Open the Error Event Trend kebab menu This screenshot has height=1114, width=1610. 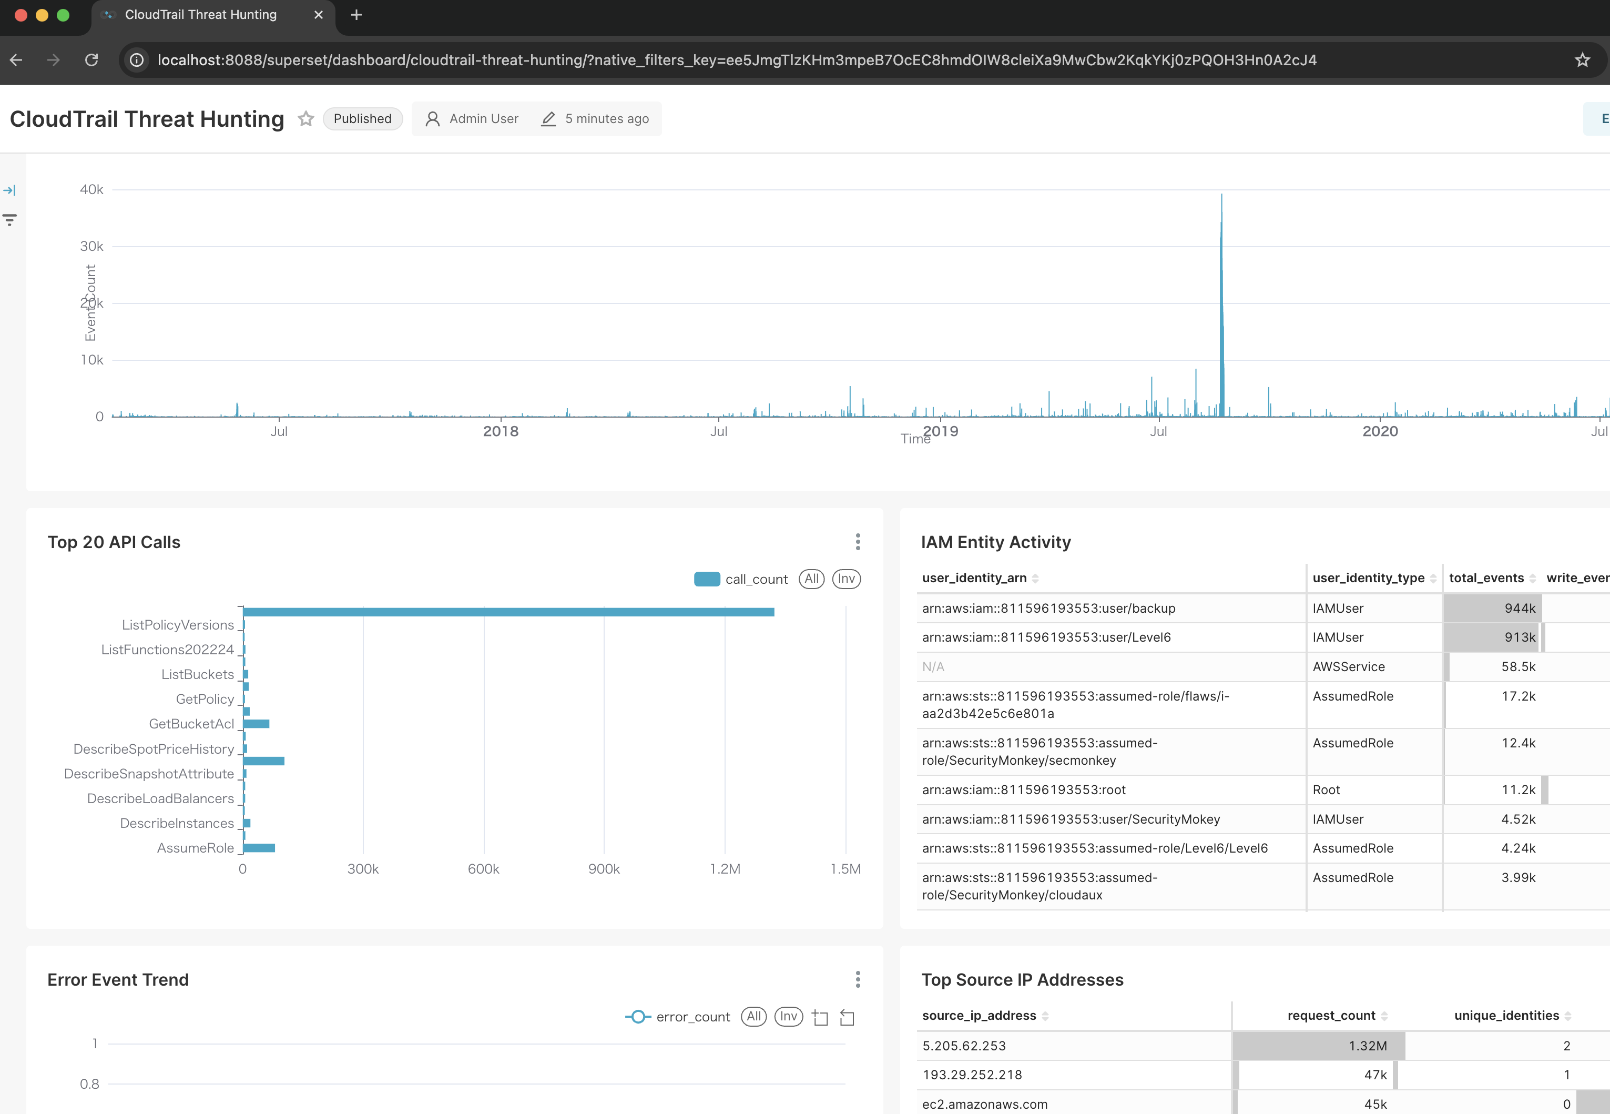[858, 979]
